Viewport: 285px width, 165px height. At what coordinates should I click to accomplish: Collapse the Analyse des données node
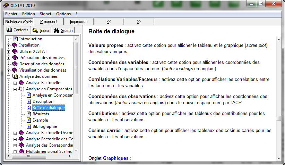pos(9,77)
